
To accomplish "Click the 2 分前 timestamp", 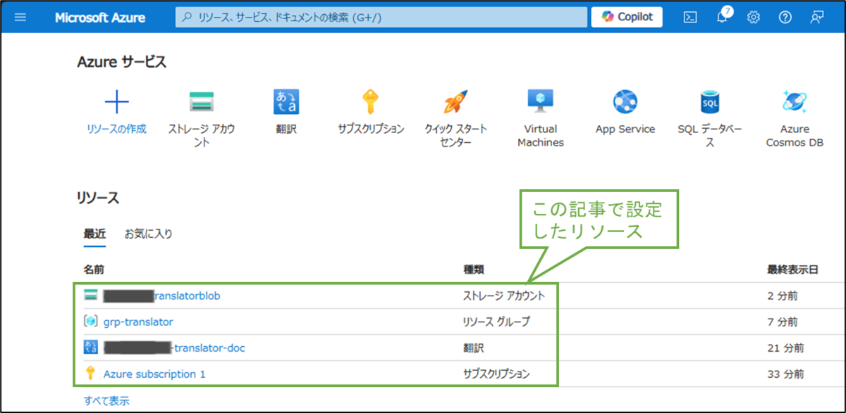I will point(783,296).
